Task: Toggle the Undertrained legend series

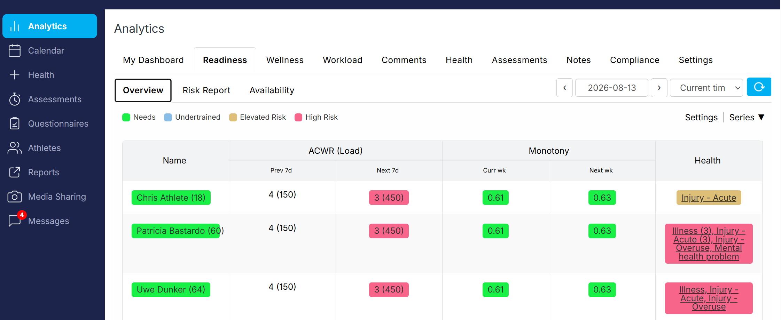Action: click(192, 117)
